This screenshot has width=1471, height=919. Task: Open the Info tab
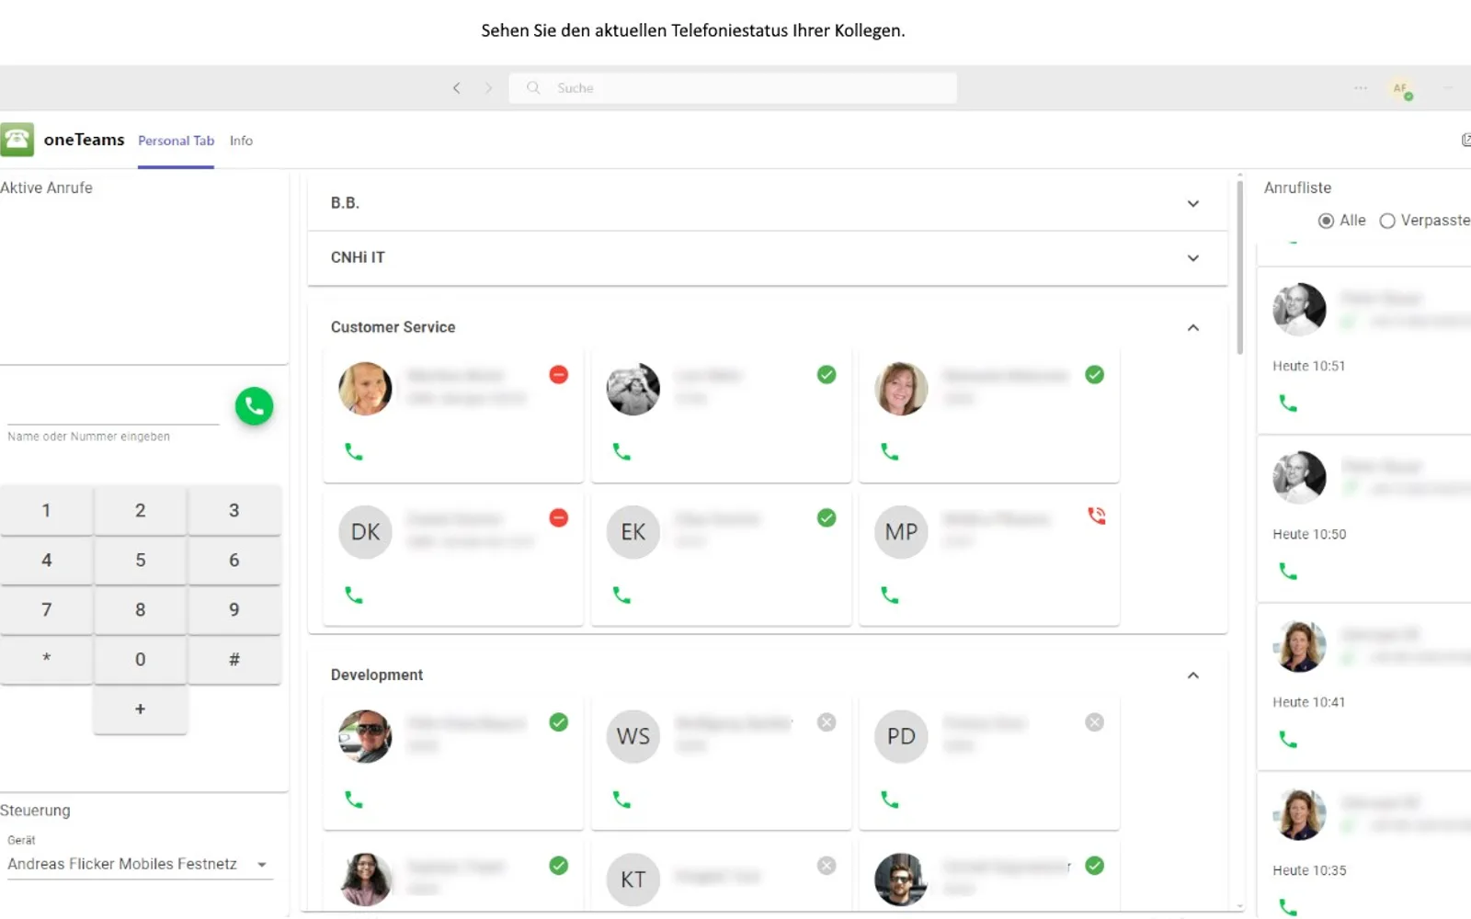pos(241,141)
